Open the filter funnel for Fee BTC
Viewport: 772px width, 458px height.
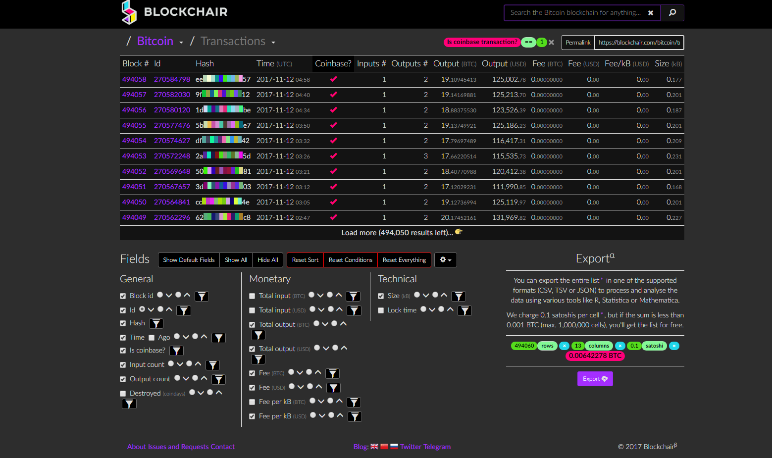coord(332,374)
